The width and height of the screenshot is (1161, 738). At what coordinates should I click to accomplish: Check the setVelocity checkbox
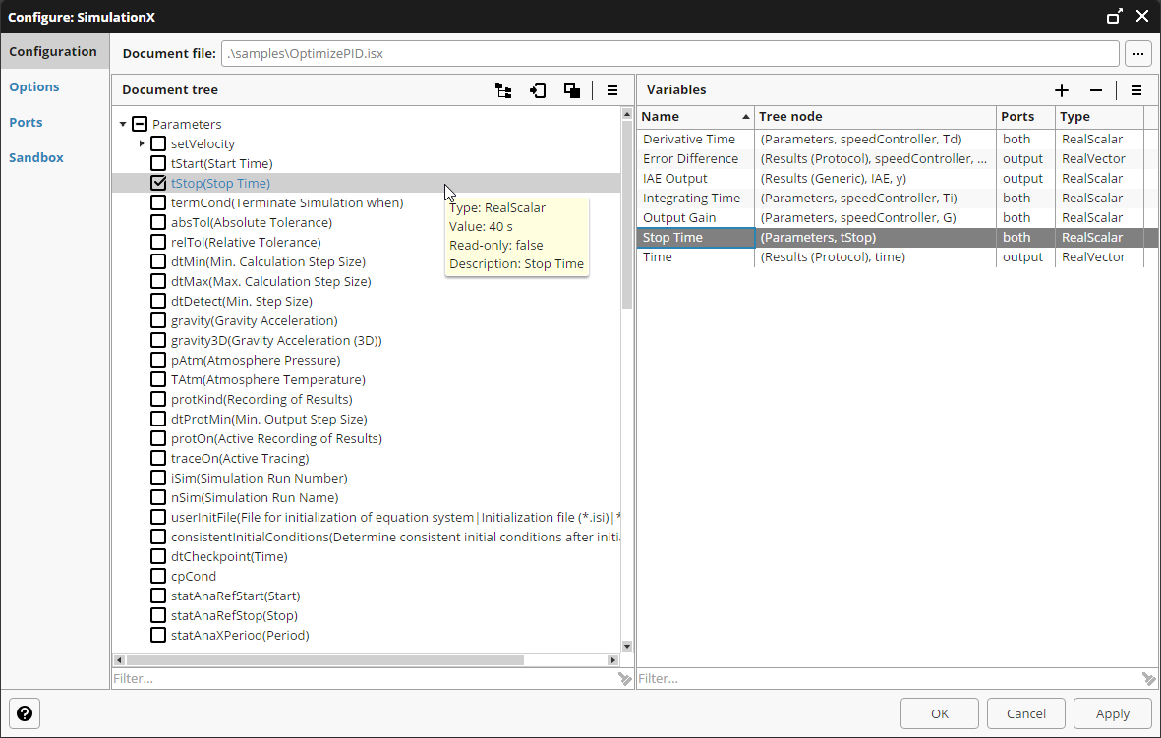pos(157,143)
